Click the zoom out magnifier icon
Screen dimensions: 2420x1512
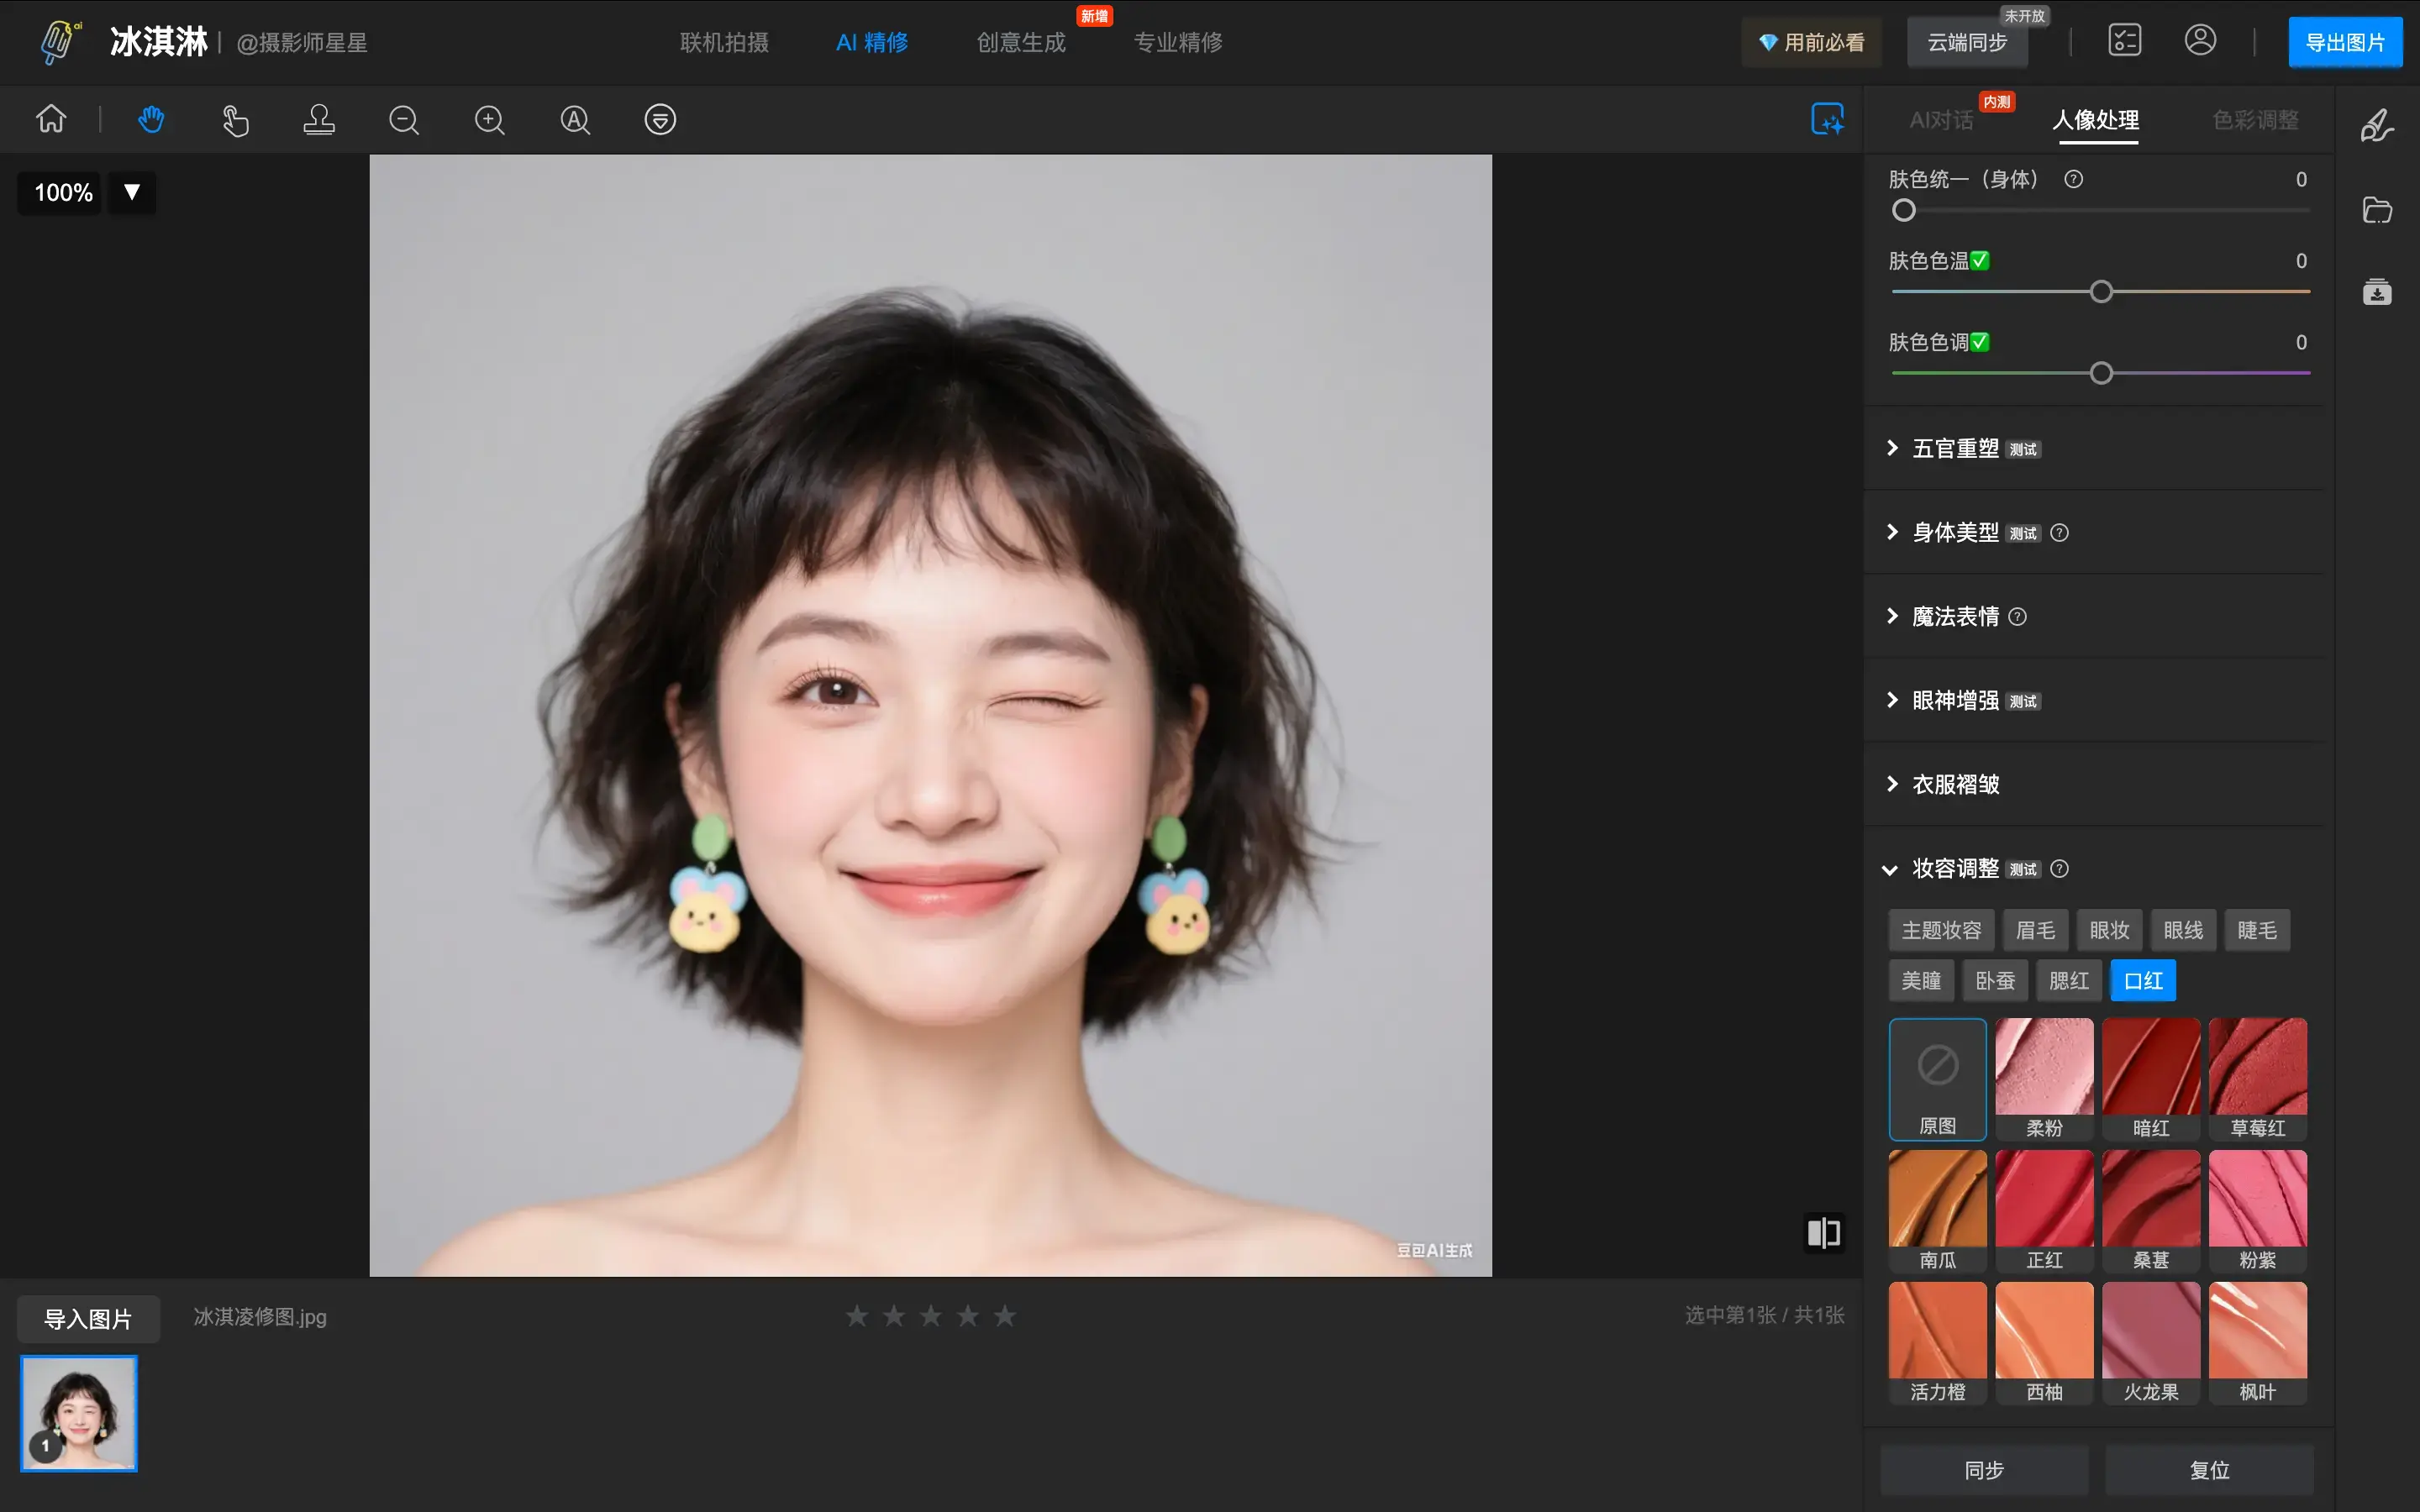pyautogui.click(x=404, y=119)
